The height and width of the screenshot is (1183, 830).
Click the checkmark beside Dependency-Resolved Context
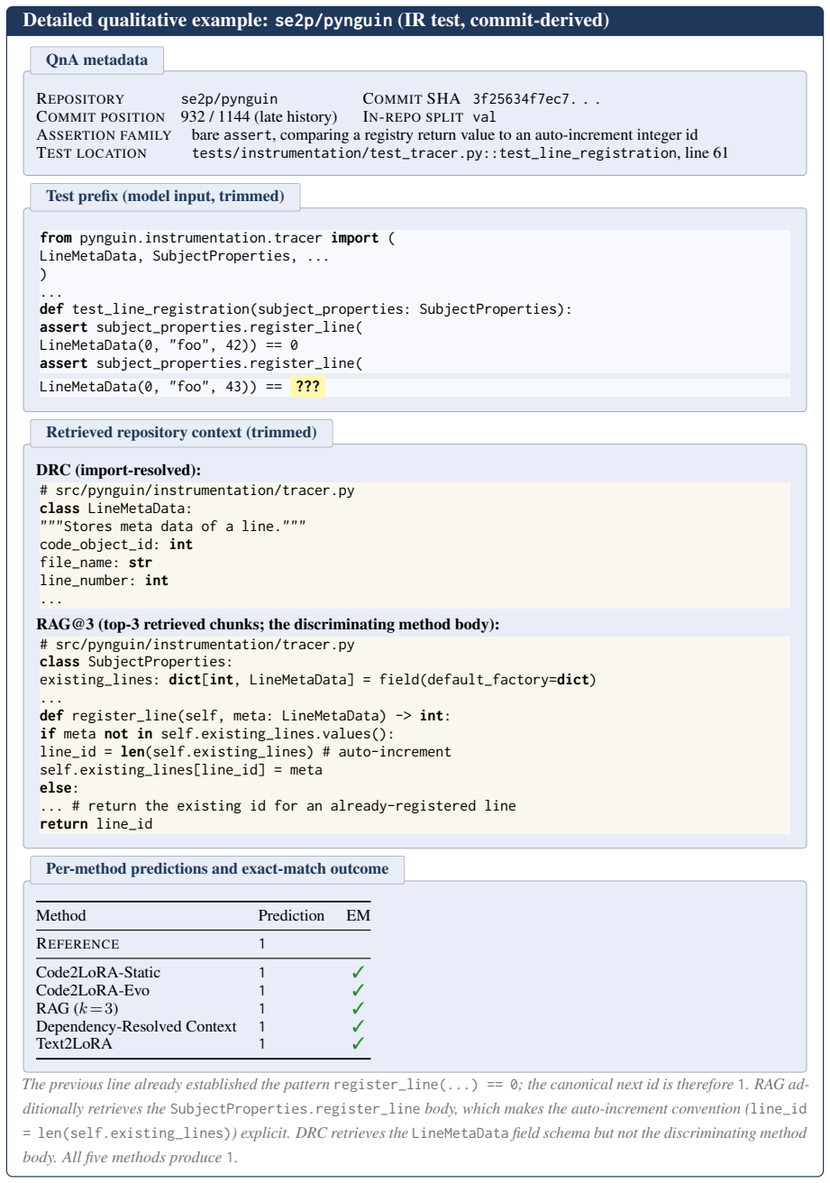[x=358, y=1026]
